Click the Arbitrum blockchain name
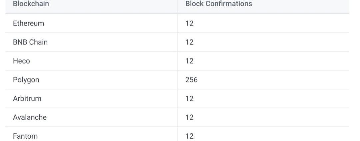 [x=27, y=99]
